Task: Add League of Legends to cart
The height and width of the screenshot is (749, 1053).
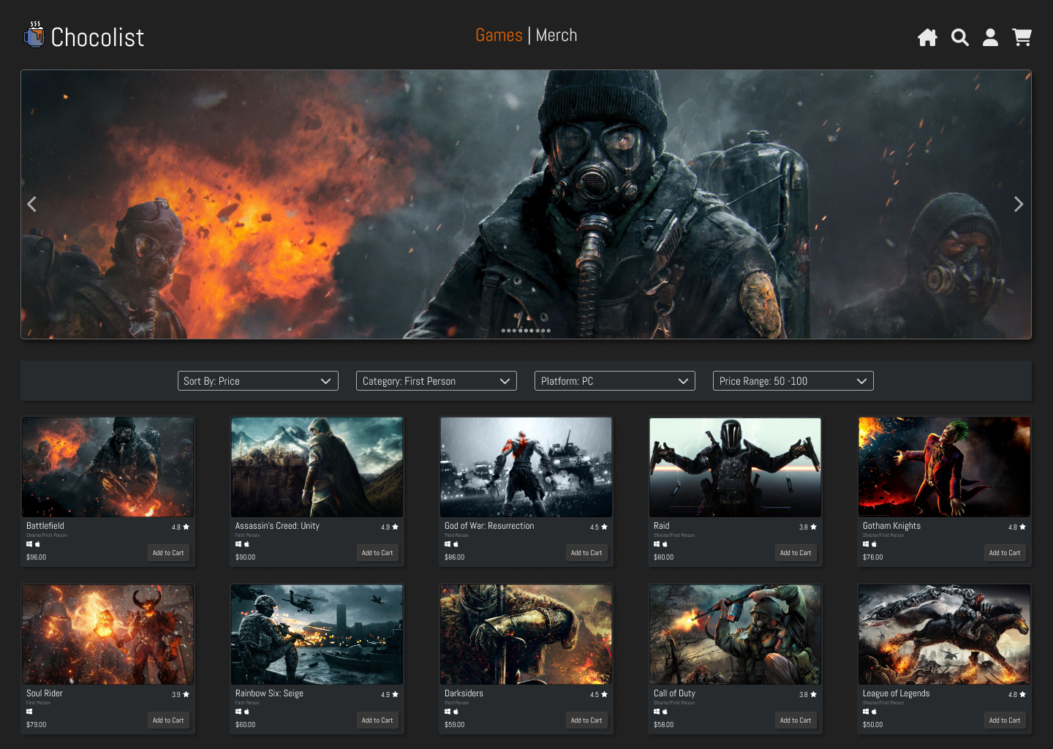Action: coord(1005,720)
